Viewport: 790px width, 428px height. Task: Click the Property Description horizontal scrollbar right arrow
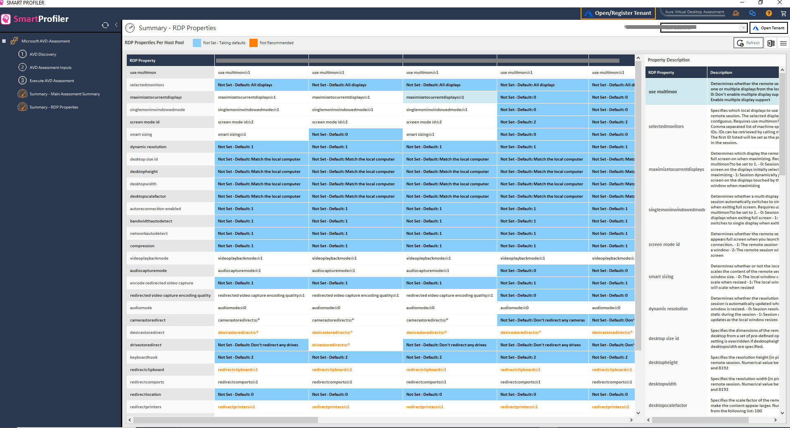pyautogui.click(x=776, y=420)
